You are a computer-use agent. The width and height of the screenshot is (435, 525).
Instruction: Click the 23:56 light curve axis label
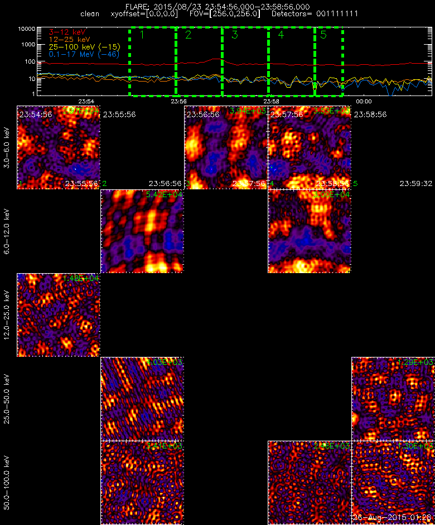pyautogui.click(x=178, y=101)
